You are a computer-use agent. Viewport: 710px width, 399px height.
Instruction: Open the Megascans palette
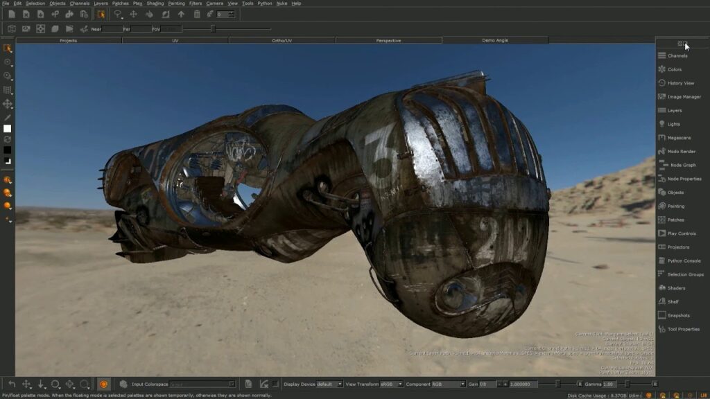[679, 138]
